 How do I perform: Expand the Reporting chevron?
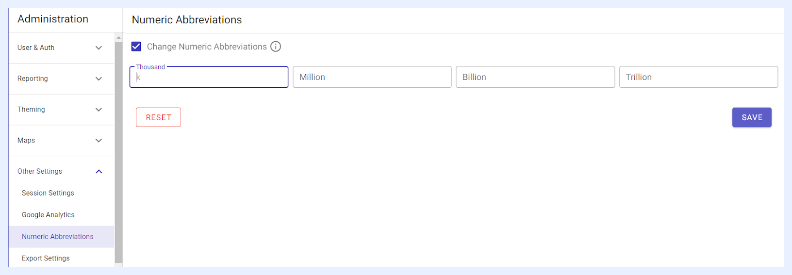pyautogui.click(x=99, y=79)
